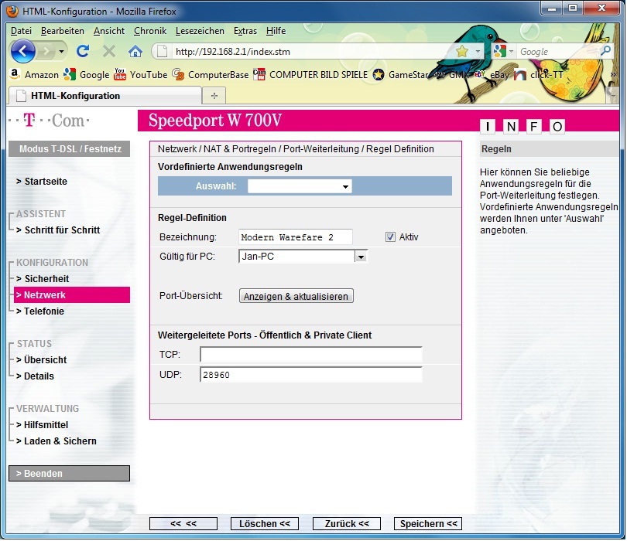Screen dimensions: 627x541
Task: Show more bookmarks with the chevron
Action: coord(613,75)
